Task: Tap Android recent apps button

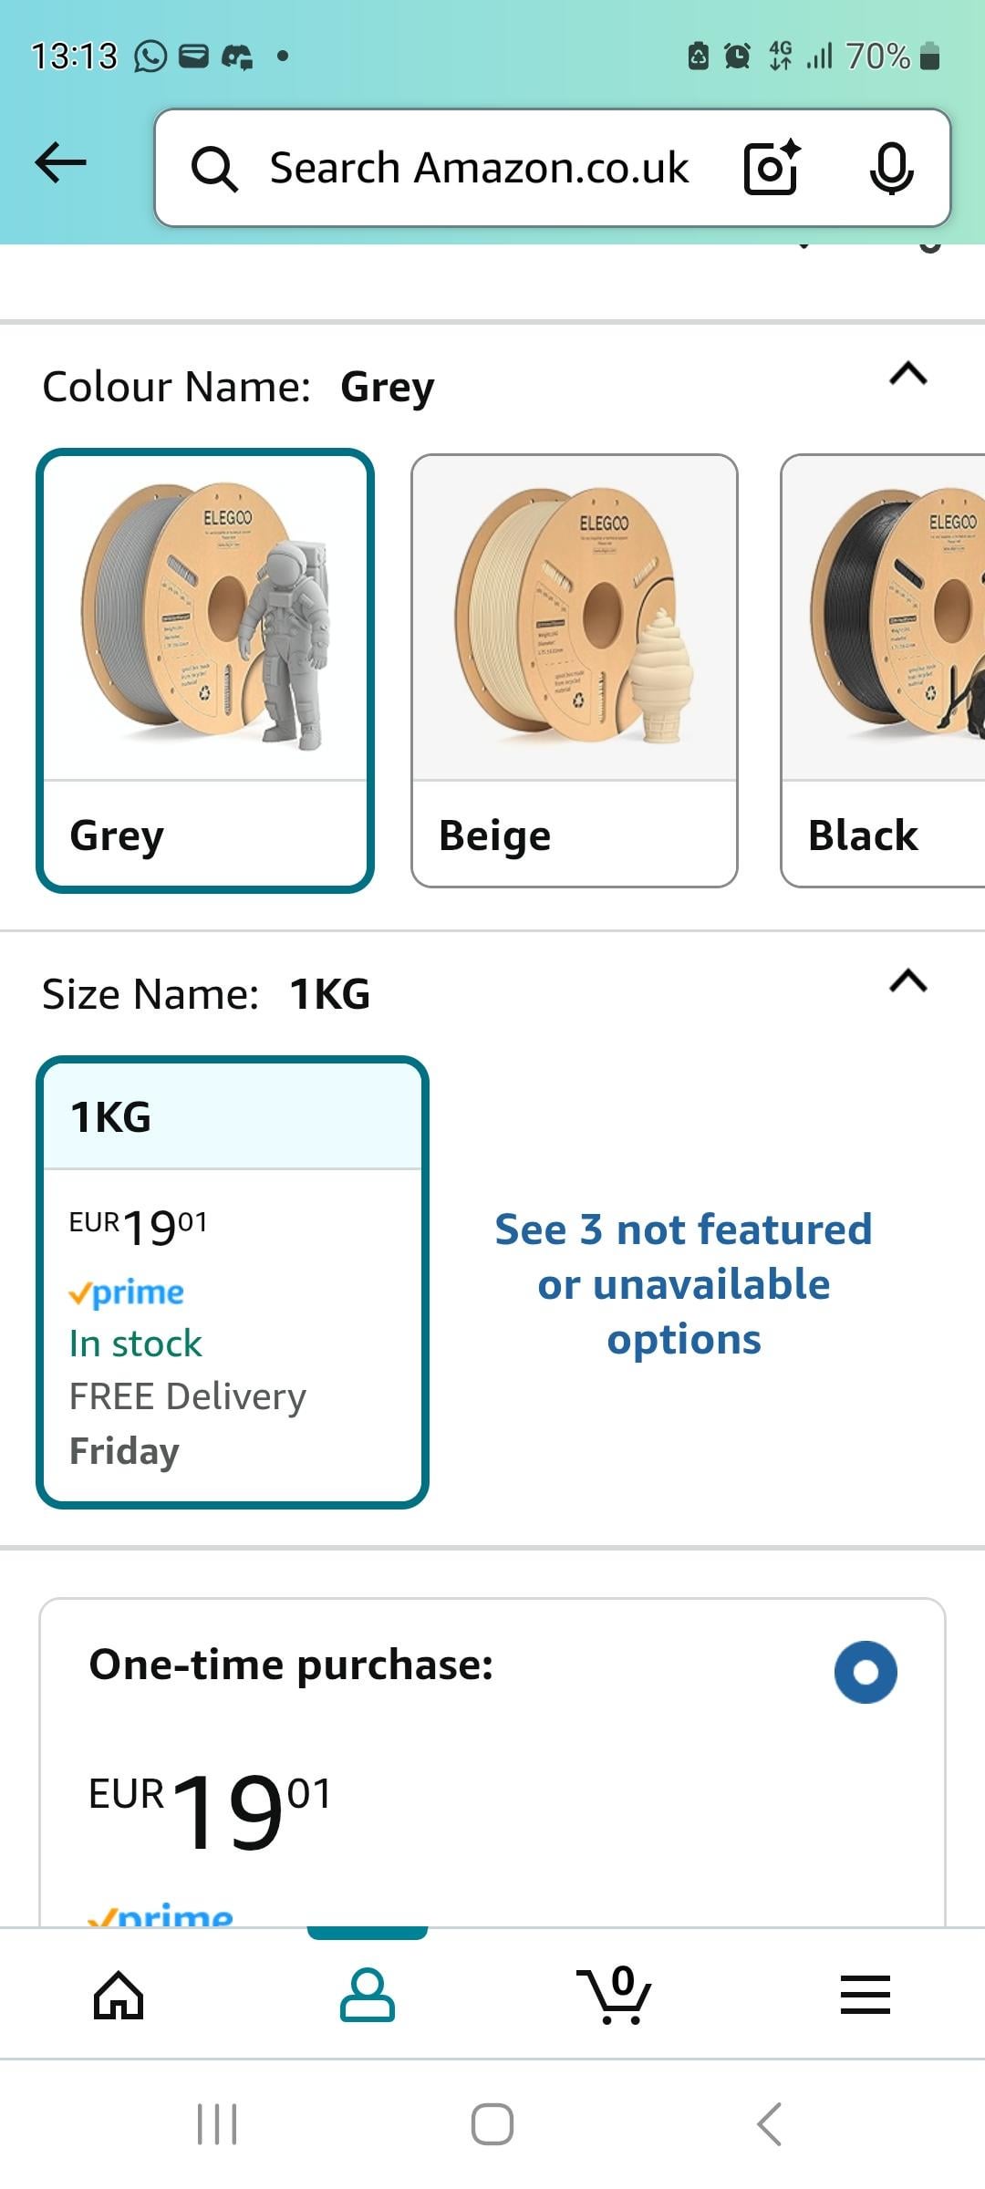Action: [217, 2124]
